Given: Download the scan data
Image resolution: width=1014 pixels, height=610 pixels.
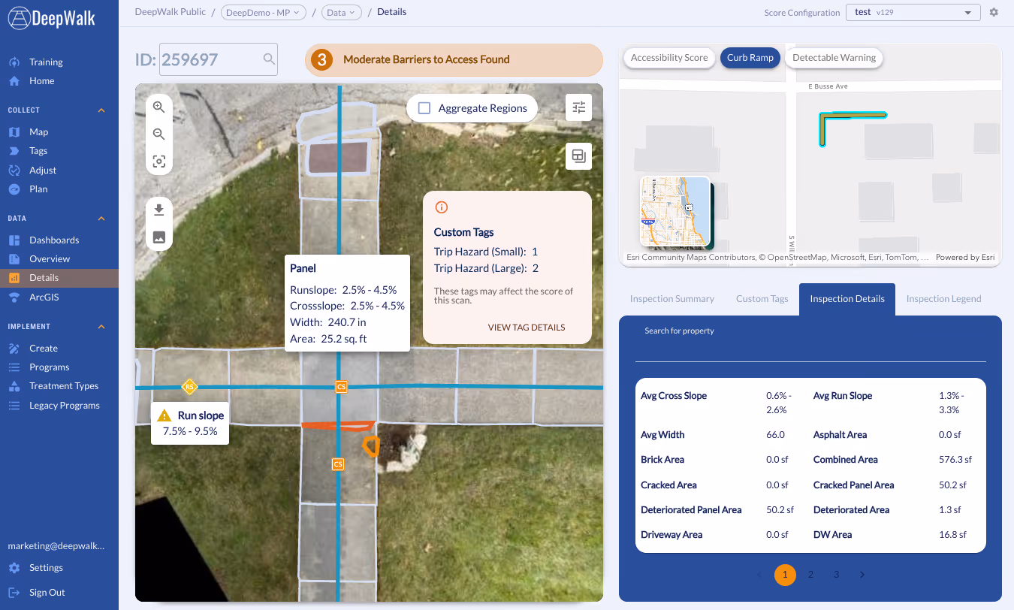Looking at the screenshot, I should (158, 210).
